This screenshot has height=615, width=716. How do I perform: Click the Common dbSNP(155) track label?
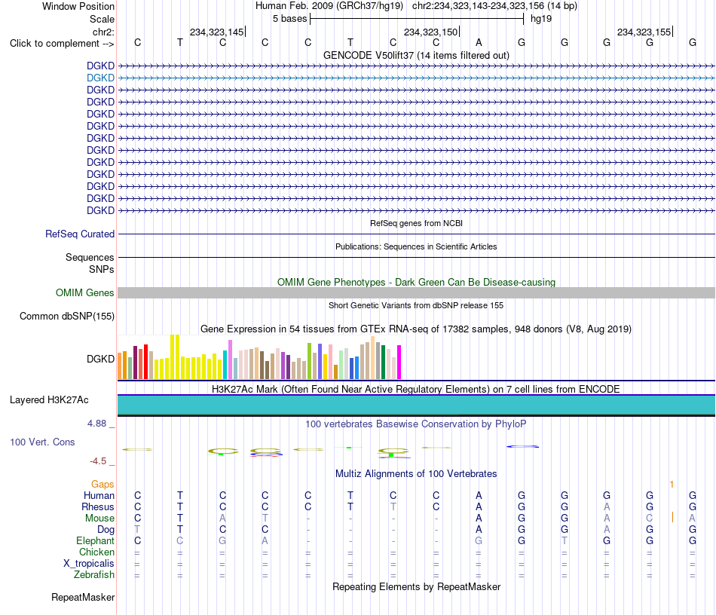[x=66, y=316]
